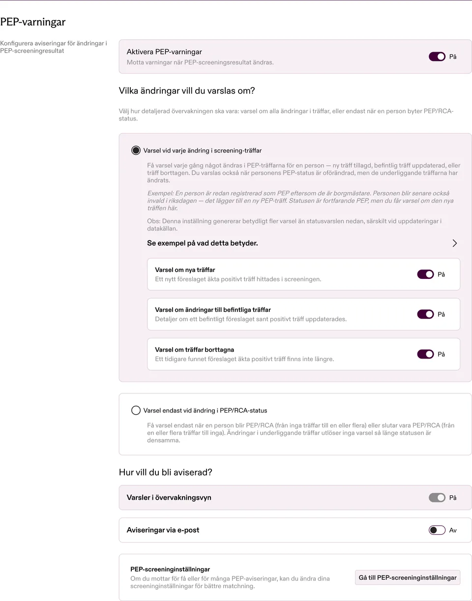The width and height of the screenshot is (472, 601).
Task: Toggle Varsler i övervakningsvyn switch
Action: tap(437, 498)
